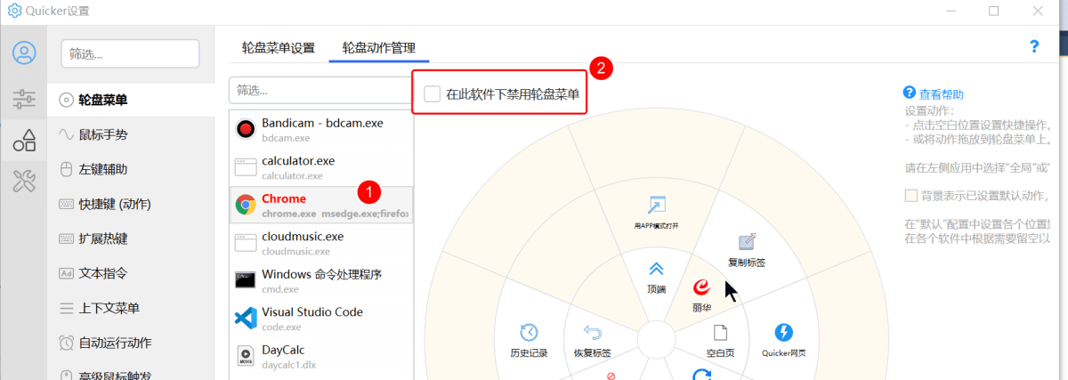Click the calculator.exe window icon

[x=246, y=166]
